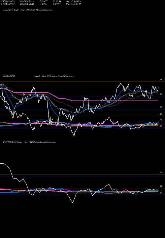The height and width of the screenshot is (238, 165).
Task: Click the close price C: 20.84
Action: pyautogui.click(x=44, y=4)
